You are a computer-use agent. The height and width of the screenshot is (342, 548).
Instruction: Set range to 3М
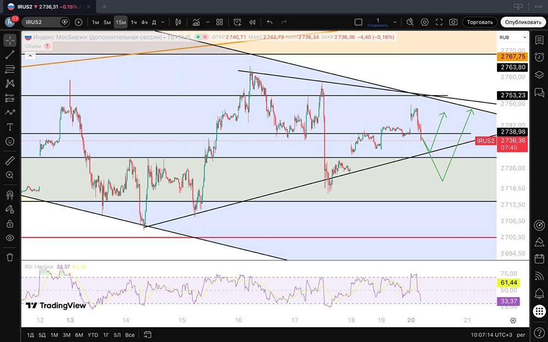point(66,335)
